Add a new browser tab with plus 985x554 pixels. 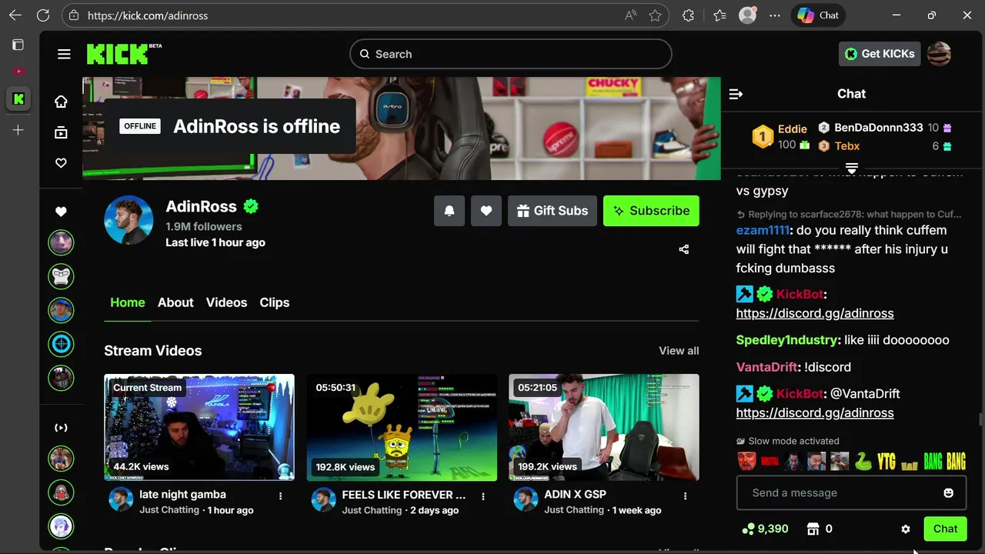(18, 130)
